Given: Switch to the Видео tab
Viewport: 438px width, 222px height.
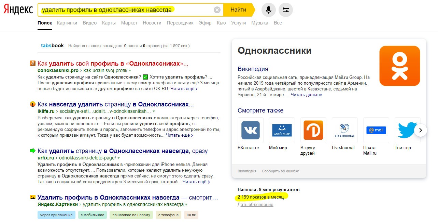Looking at the screenshot, I should coord(90,23).
